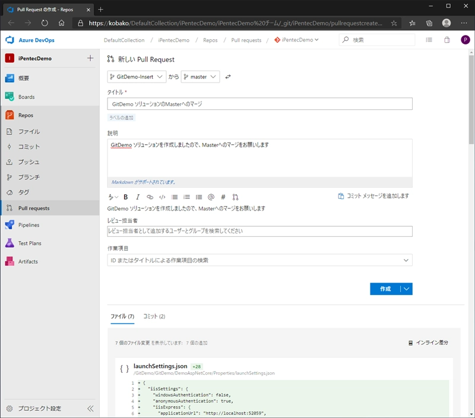
Task: Open a new browser tab
Action: coord(101,9)
